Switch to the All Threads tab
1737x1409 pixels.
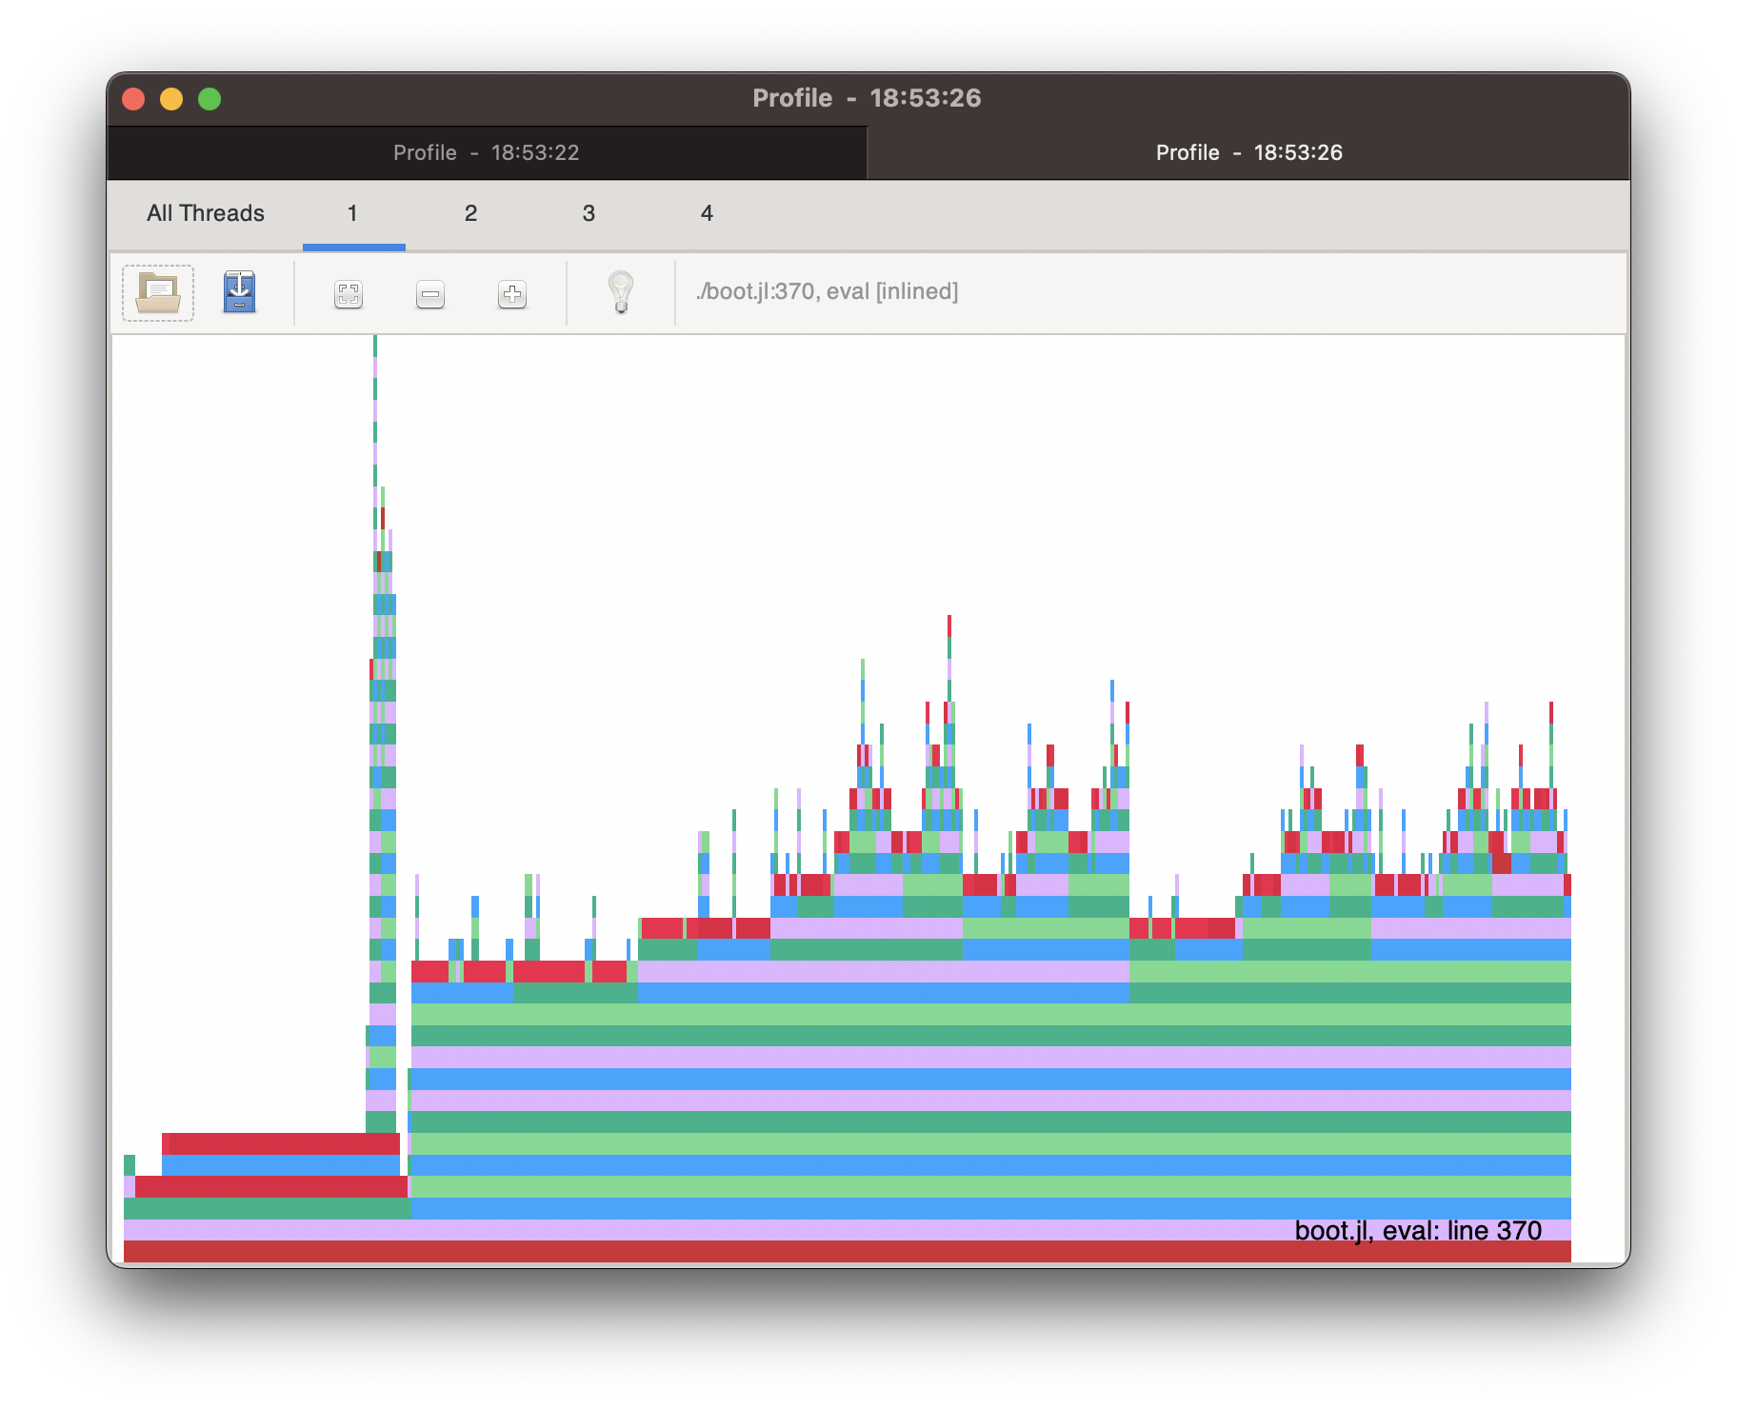coord(206,213)
